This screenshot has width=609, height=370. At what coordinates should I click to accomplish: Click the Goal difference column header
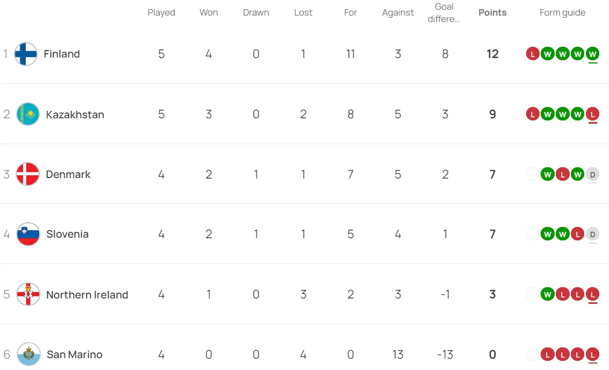(443, 12)
